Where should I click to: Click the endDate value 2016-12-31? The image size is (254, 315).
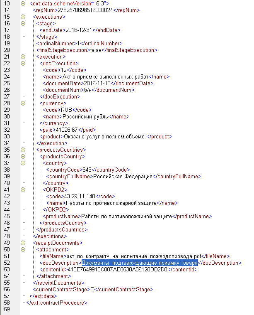click(79, 30)
